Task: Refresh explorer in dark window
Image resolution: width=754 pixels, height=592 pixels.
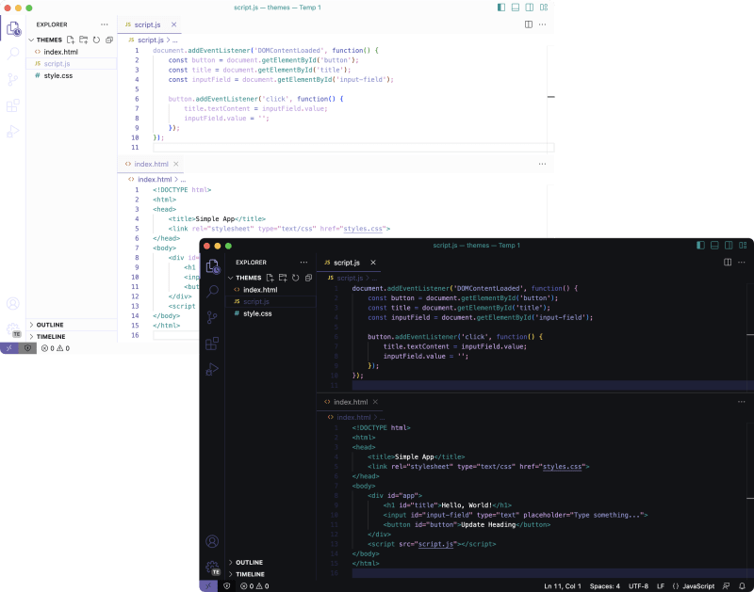Action: (x=296, y=278)
